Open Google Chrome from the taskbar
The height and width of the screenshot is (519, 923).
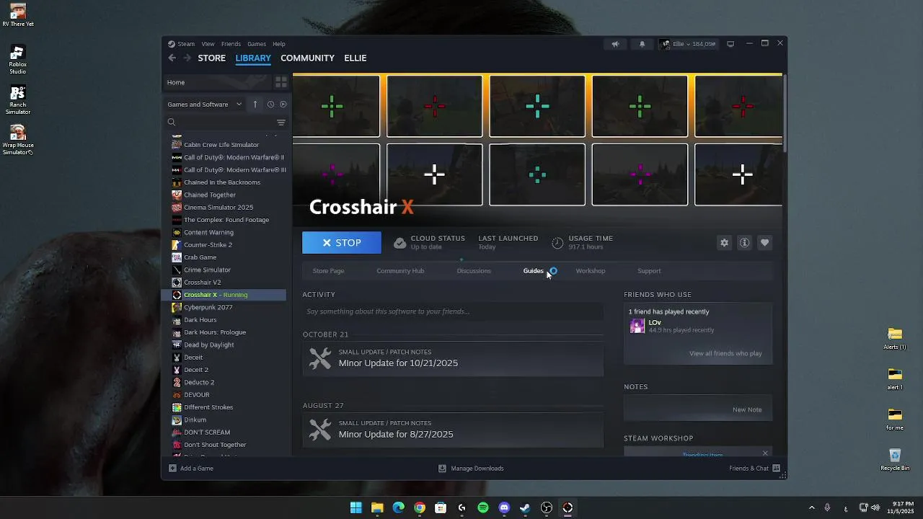pyautogui.click(x=420, y=507)
